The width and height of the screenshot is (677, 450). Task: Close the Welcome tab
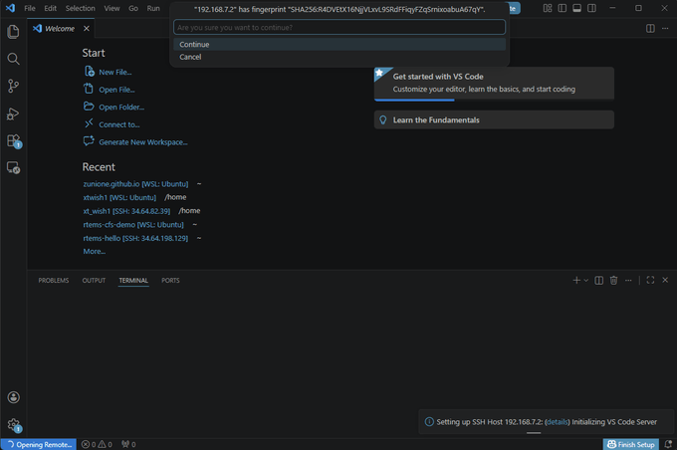pyautogui.click(x=87, y=28)
